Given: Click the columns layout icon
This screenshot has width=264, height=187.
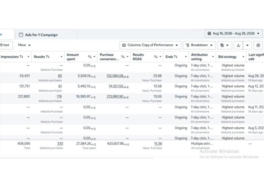Looking at the screenshot, I should [x=124, y=45].
